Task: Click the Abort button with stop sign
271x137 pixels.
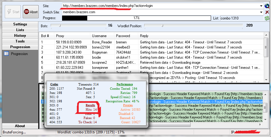Action: point(31,12)
